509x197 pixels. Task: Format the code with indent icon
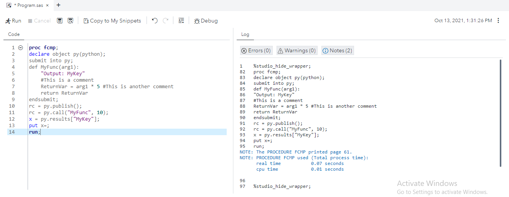(x=181, y=21)
